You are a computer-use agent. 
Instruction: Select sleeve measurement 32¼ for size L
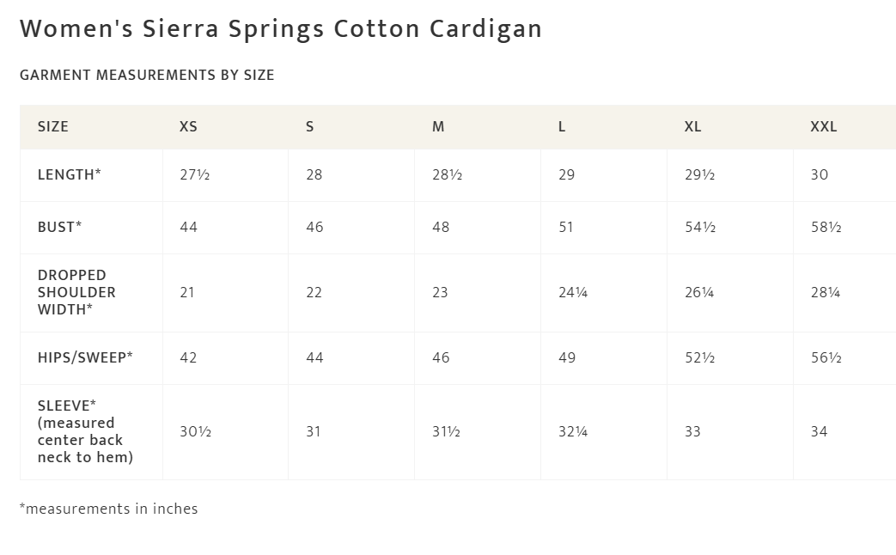[573, 431]
